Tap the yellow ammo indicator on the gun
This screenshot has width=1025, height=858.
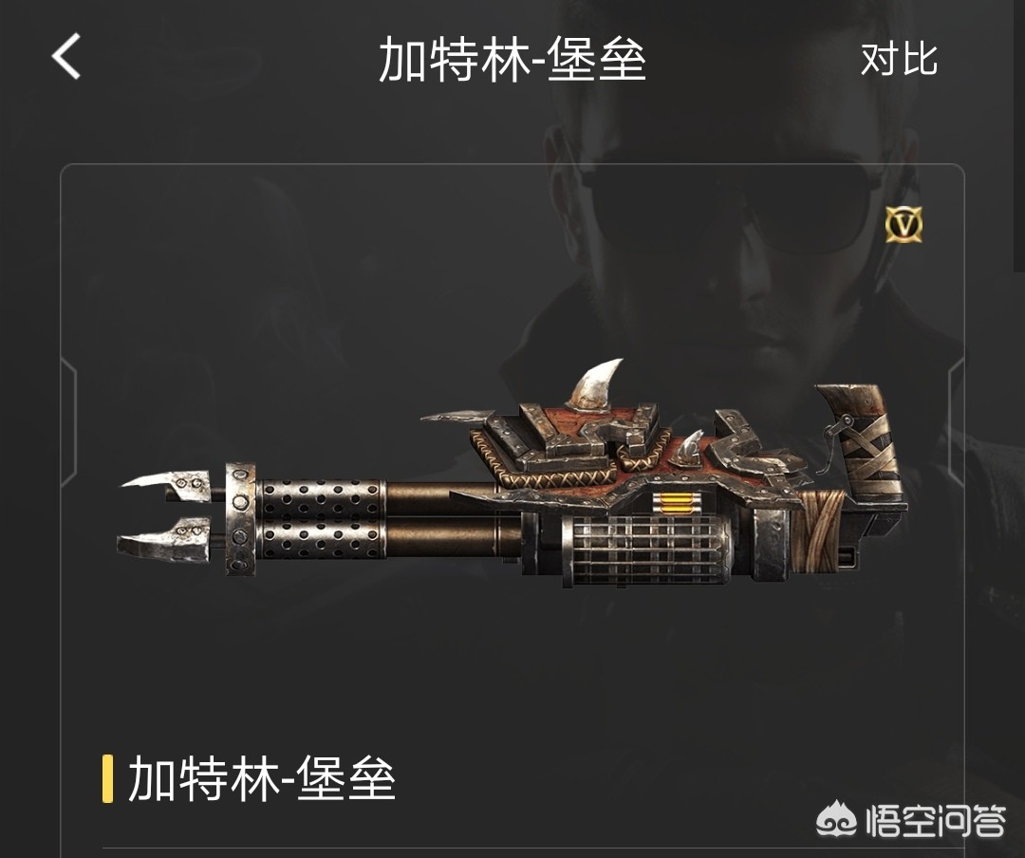673,503
